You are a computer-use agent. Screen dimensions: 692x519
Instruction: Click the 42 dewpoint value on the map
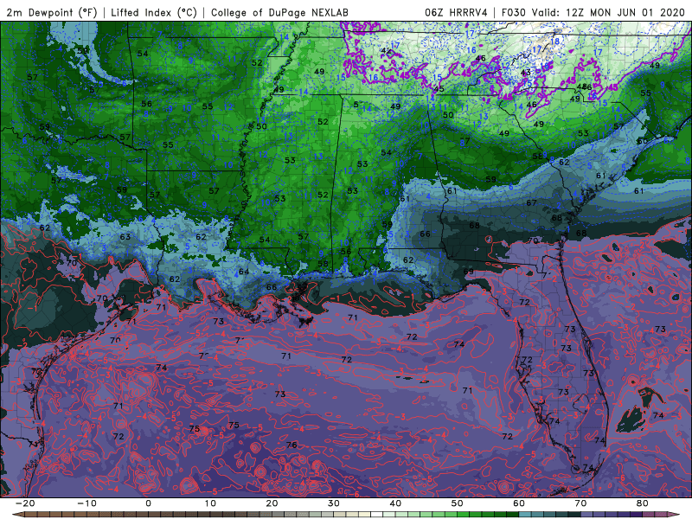[x=386, y=51]
